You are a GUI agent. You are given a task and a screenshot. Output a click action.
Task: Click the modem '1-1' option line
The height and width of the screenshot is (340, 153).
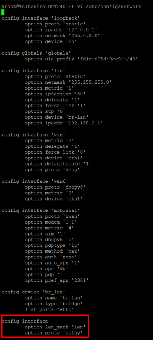pyautogui.click(x=51, y=222)
